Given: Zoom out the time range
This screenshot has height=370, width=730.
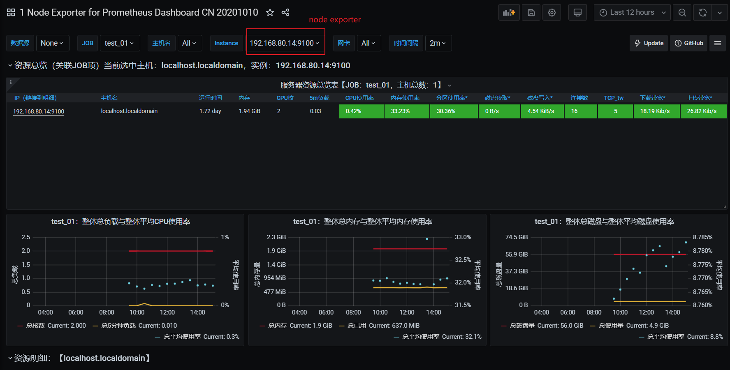Looking at the screenshot, I should (682, 12).
